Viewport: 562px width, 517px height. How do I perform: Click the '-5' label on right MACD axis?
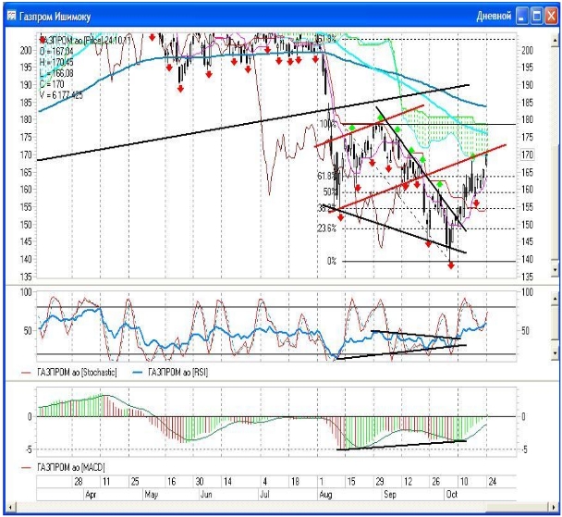(524, 449)
